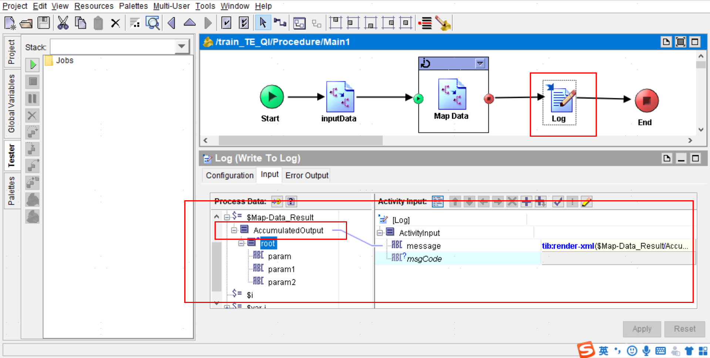Start a test run with the green play icon

(x=32, y=65)
